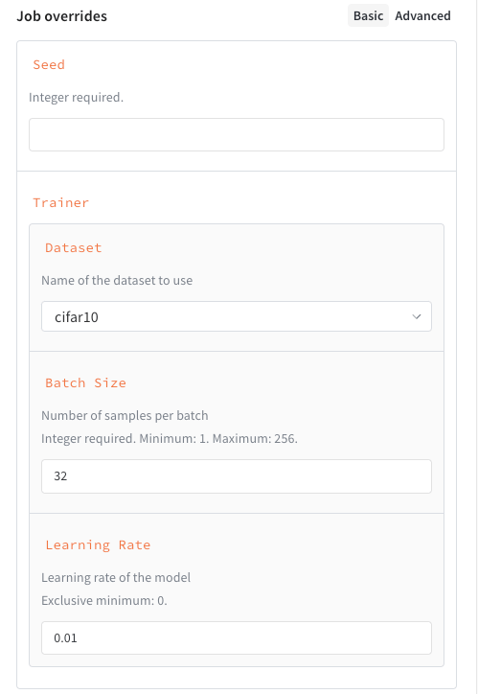Click the empty Seed input field
478x694 pixels.
pos(237,134)
